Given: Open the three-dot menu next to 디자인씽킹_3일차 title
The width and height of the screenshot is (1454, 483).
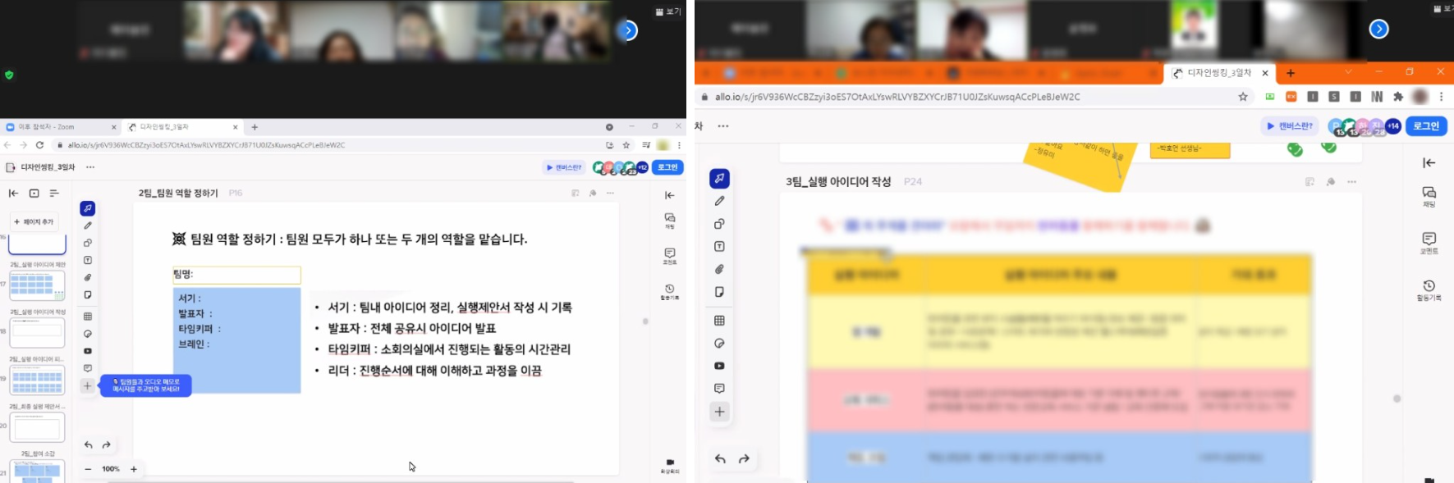Looking at the screenshot, I should click(x=90, y=167).
